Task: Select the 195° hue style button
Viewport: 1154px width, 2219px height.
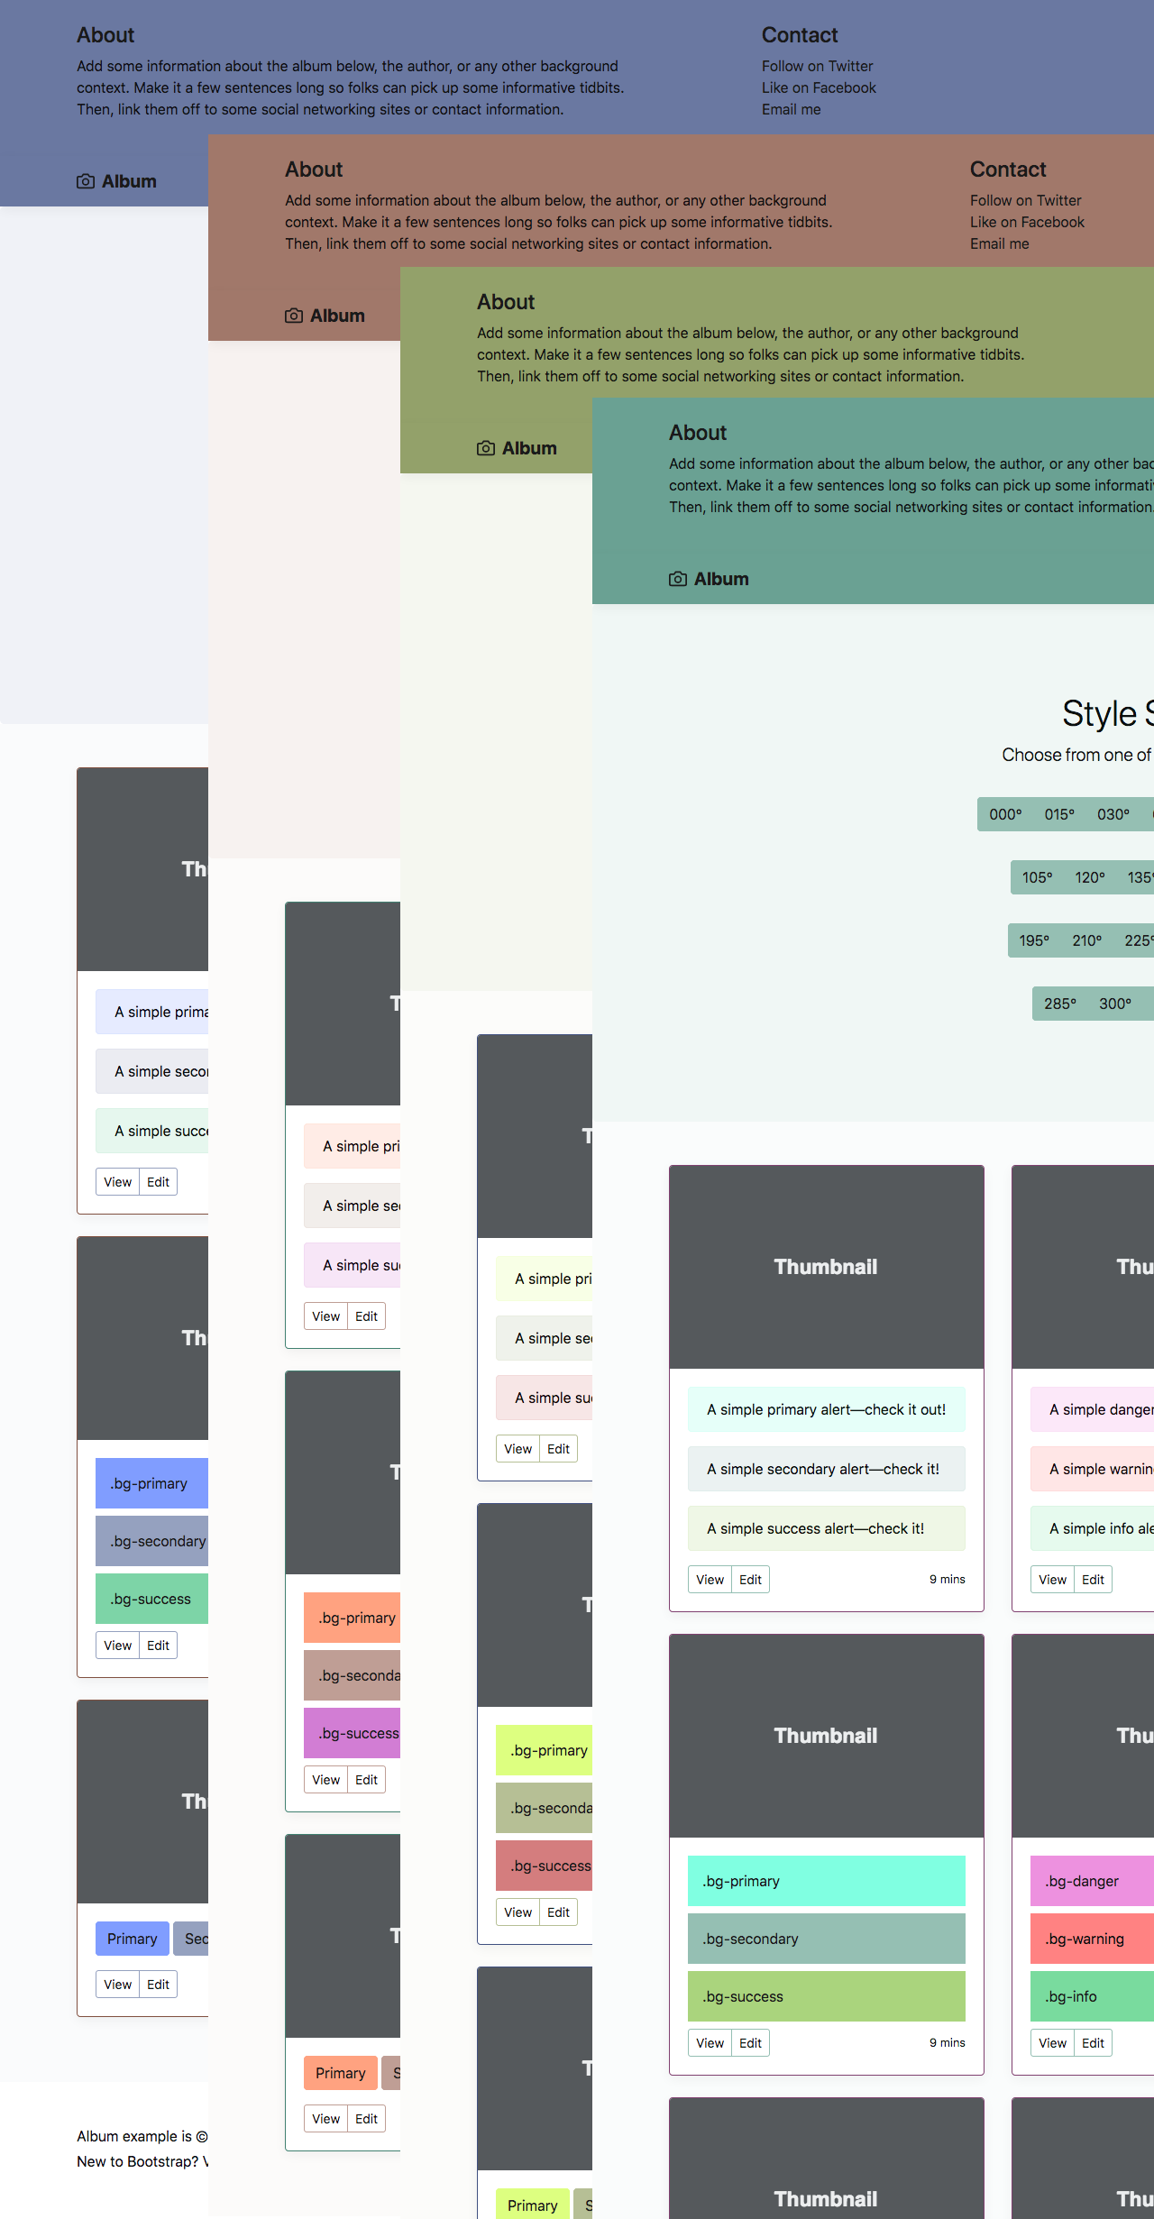Action: [1034, 940]
